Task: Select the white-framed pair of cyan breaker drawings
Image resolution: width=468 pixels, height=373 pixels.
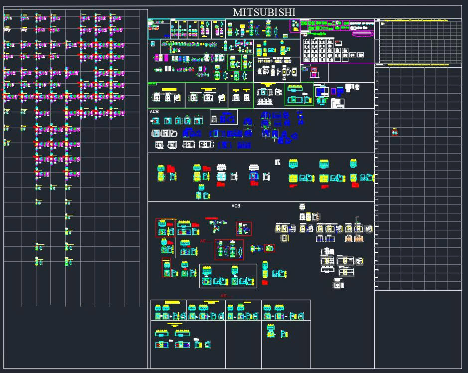Action: coord(228,276)
